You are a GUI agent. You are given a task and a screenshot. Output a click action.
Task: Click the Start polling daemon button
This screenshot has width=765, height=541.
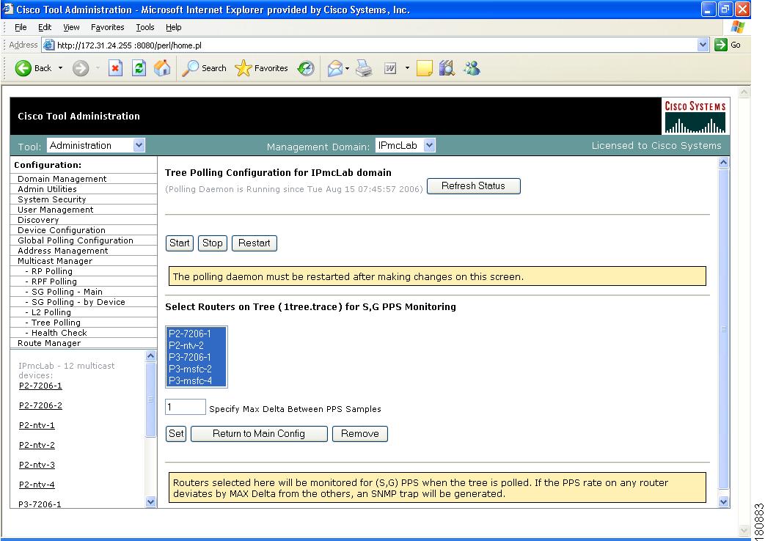[x=180, y=243]
